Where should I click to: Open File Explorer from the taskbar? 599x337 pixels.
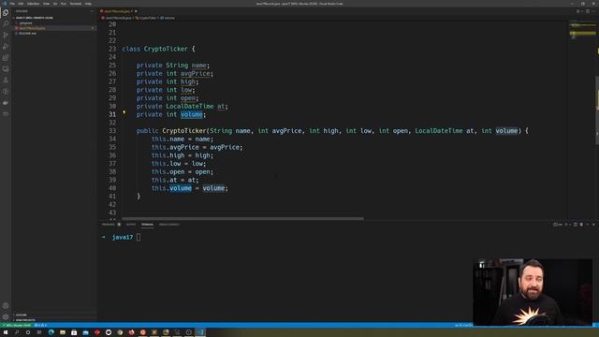tap(63, 332)
